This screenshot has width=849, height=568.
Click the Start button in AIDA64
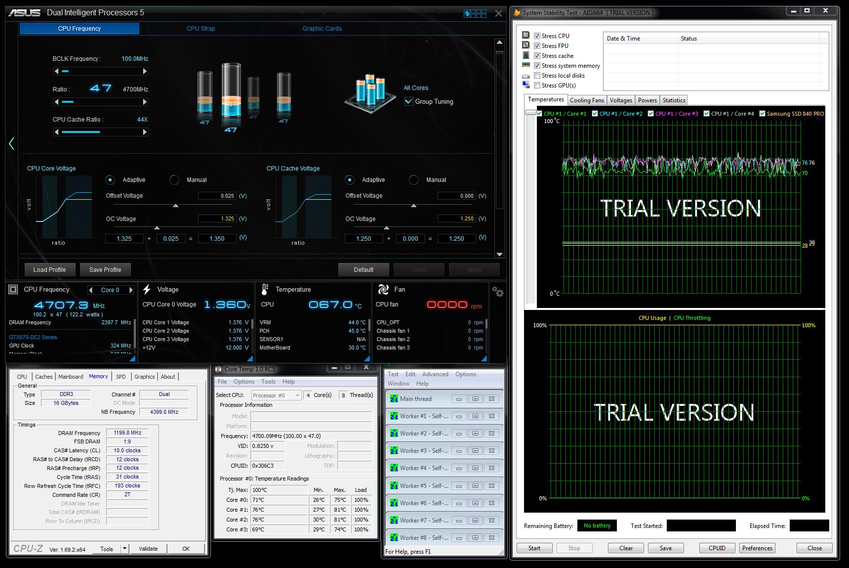(534, 548)
